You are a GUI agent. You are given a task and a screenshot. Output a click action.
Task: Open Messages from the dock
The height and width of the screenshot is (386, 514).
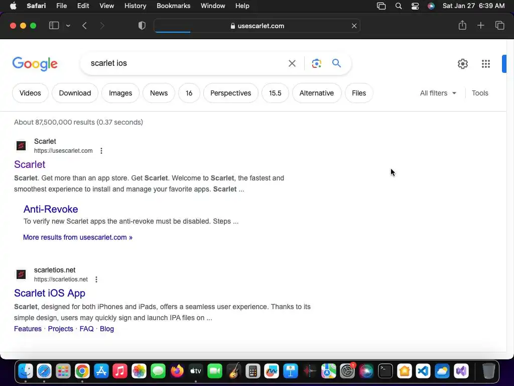158,371
